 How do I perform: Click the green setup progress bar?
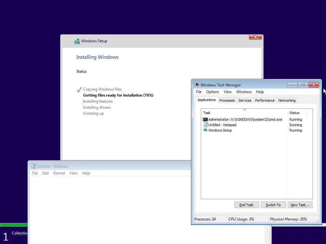pyautogui.click(x=14, y=225)
